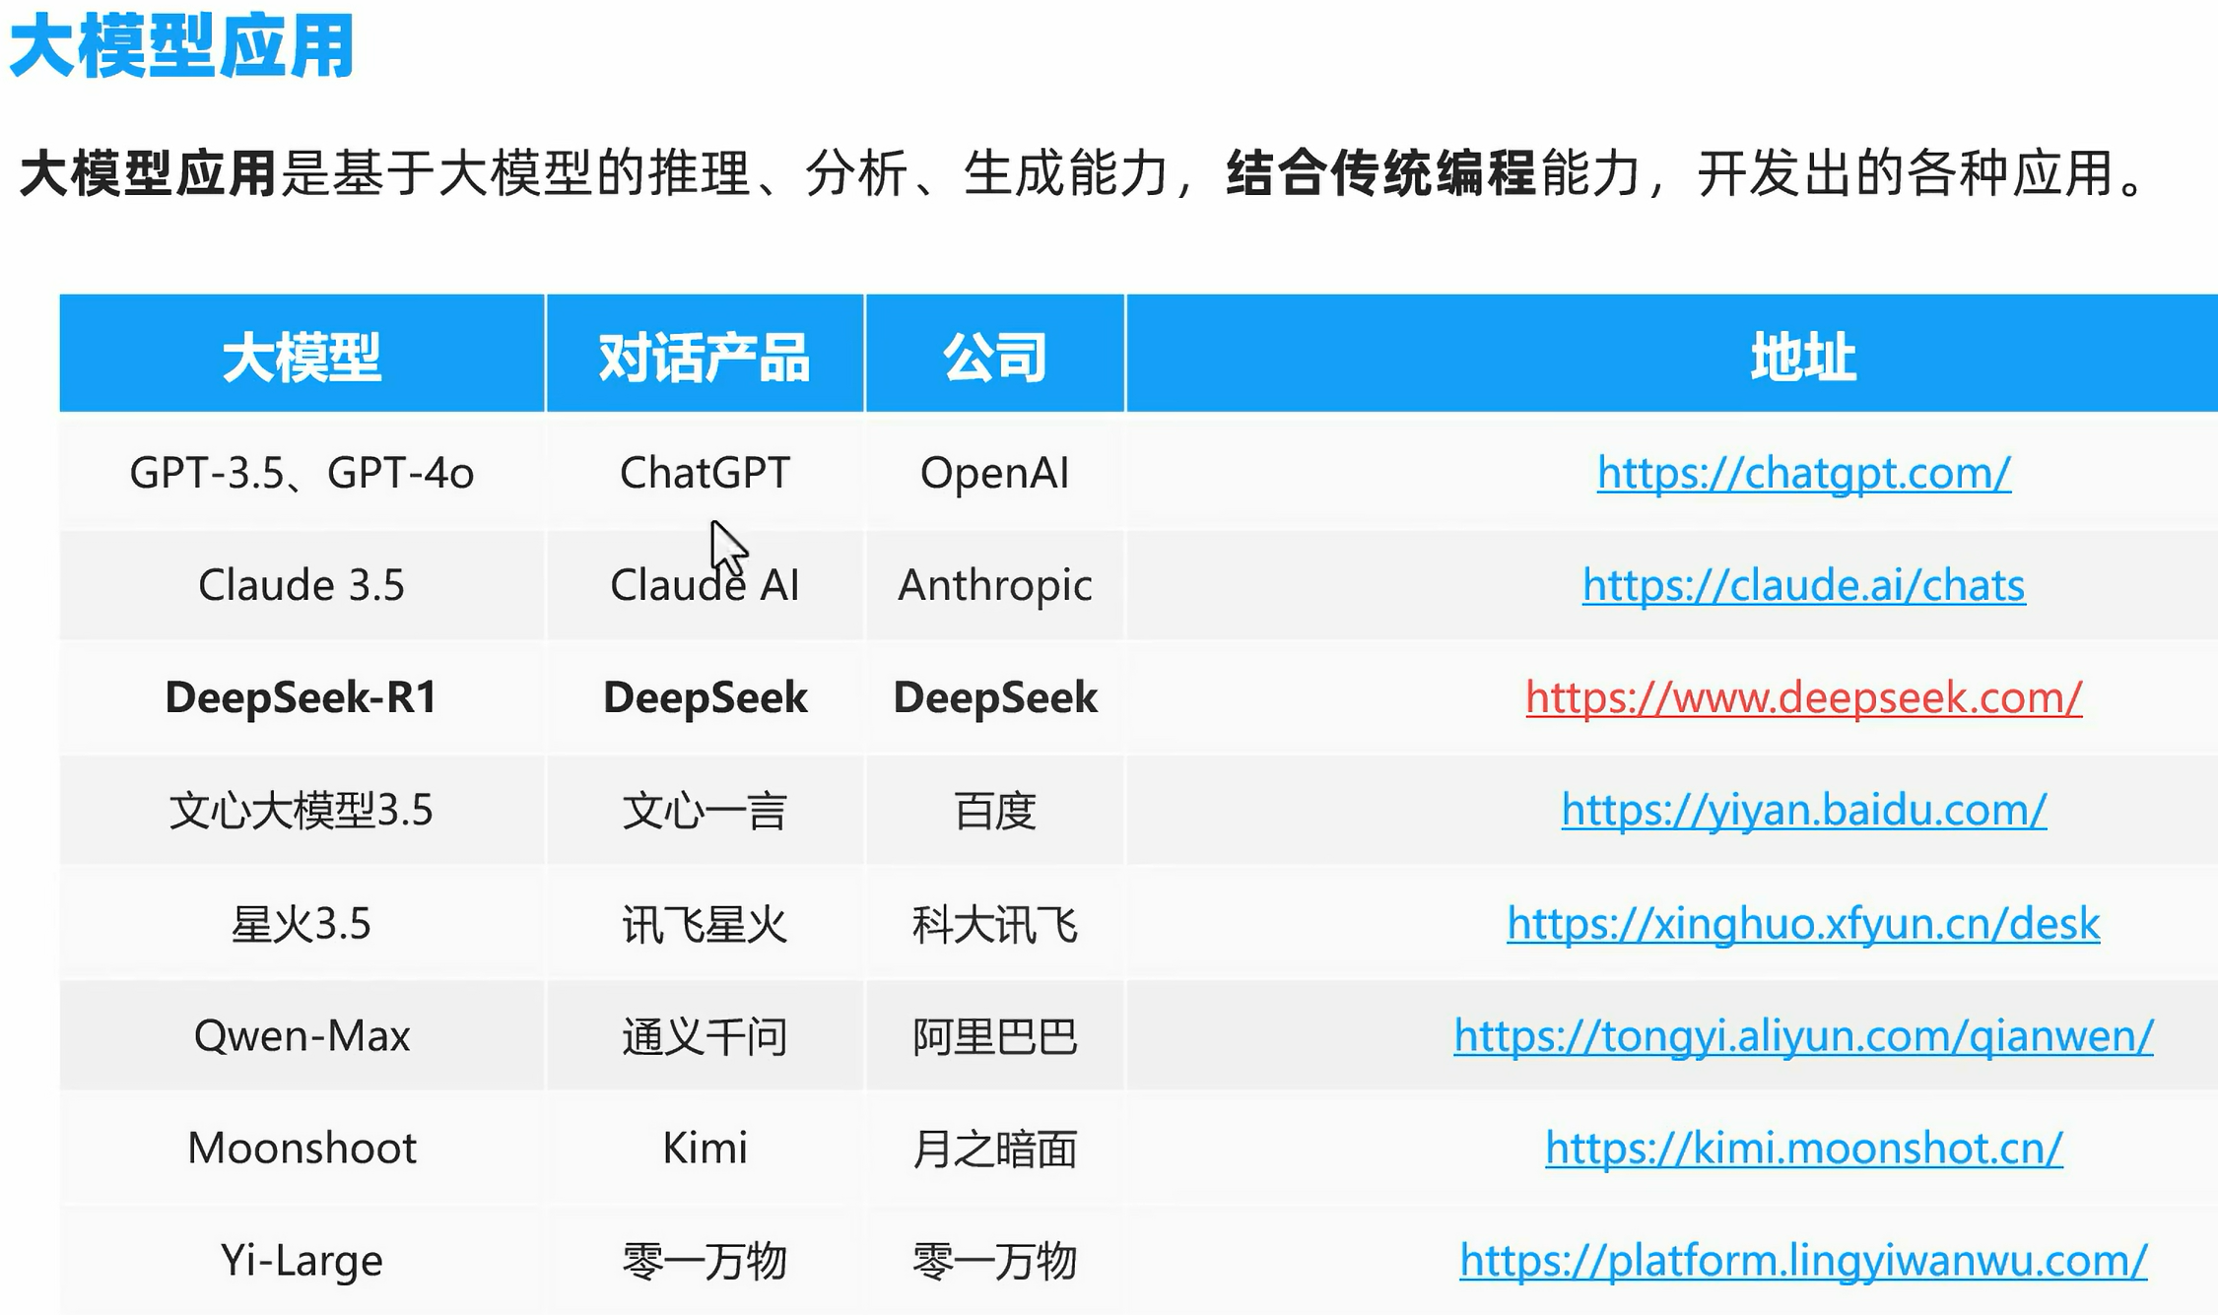
Task: Open the tongyi.aliyun.com/qianwen link
Action: pyautogui.click(x=1803, y=1036)
